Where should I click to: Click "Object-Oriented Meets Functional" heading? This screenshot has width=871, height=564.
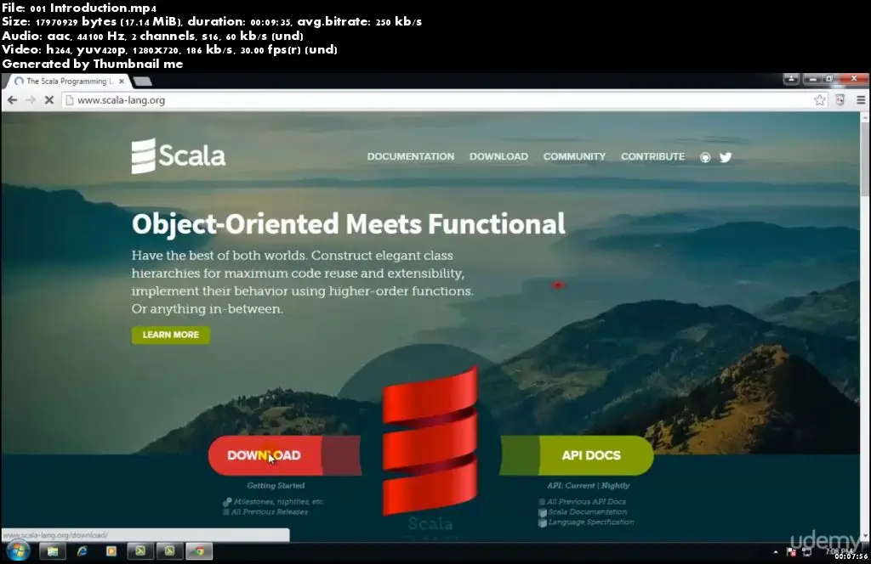coord(348,224)
